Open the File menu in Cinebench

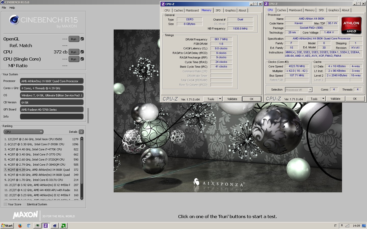coord(4,8)
